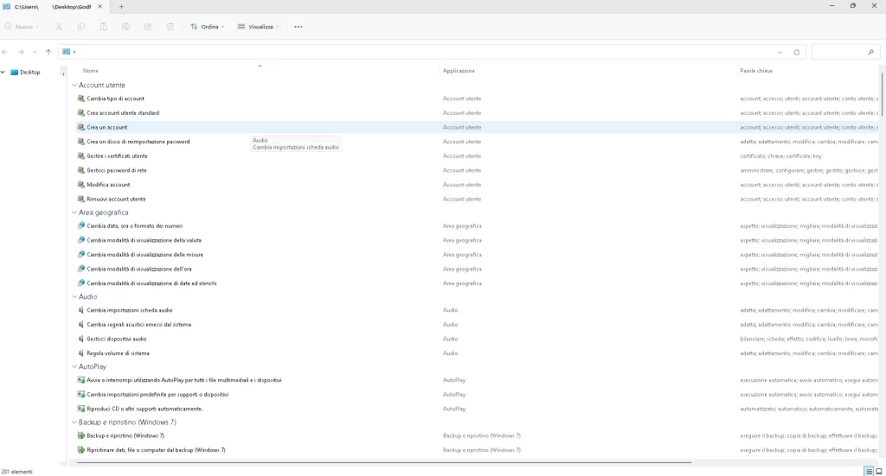The image size is (886, 476).
Task: Refresh the folder view
Action: coord(797,52)
